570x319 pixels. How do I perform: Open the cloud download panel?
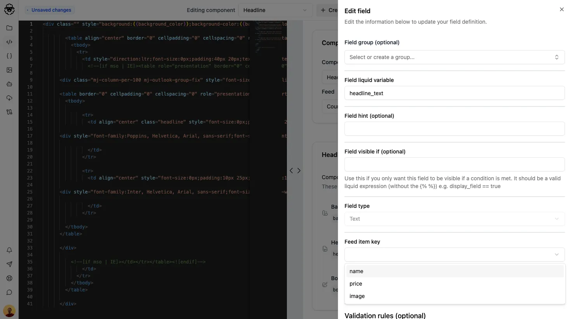click(x=9, y=98)
